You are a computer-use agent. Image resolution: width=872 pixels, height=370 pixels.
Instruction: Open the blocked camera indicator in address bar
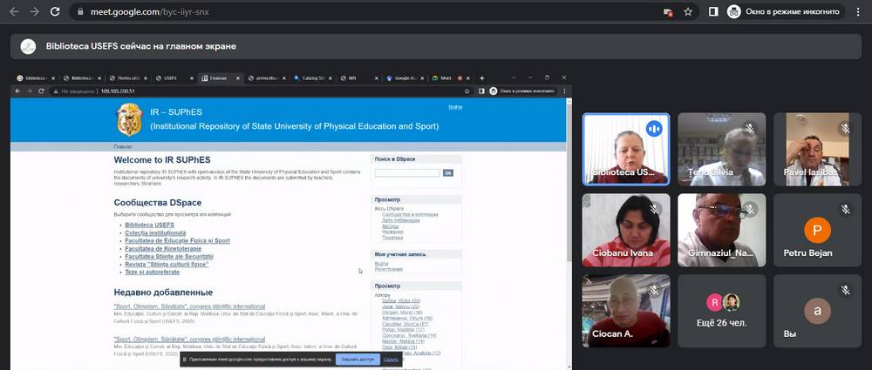(669, 11)
